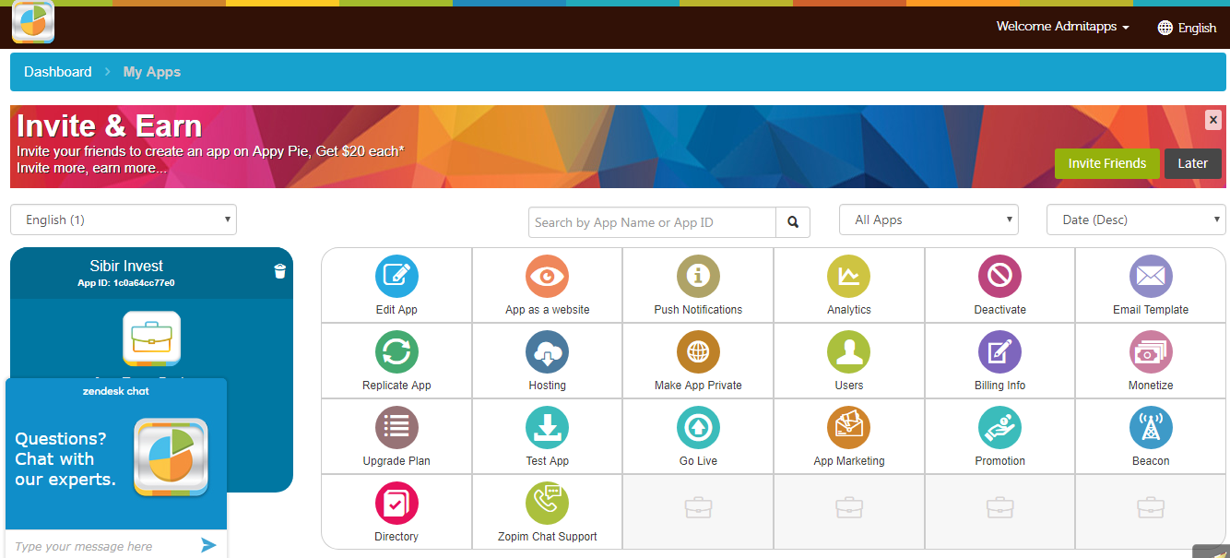Open Zopim Chat Support icon
The width and height of the screenshot is (1230, 558).
(547, 504)
